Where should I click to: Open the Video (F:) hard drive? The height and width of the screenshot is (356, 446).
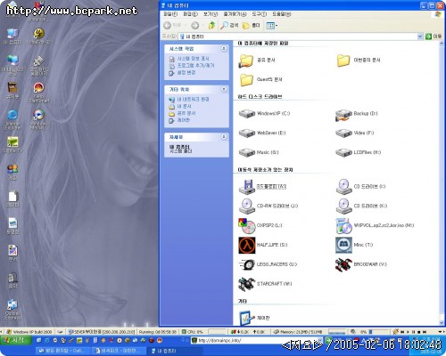(343, 133)
